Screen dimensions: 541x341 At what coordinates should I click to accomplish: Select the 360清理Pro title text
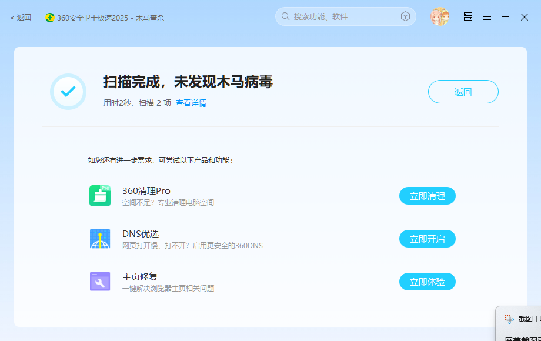[146, 191]
